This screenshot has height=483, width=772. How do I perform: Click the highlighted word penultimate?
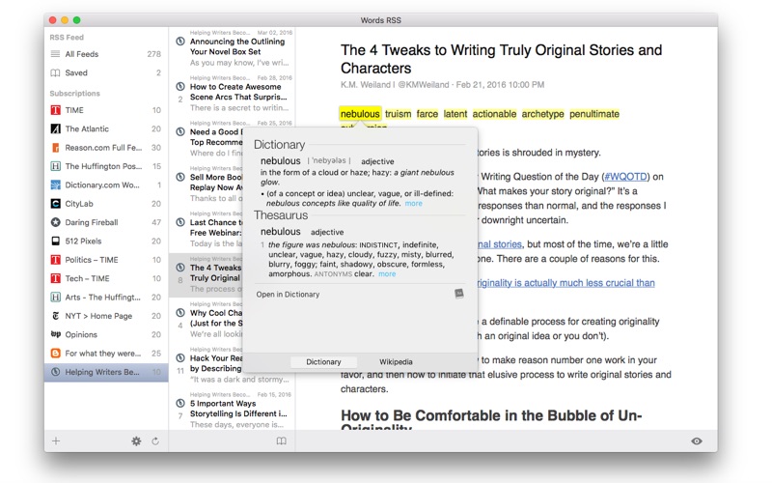(594, 114)
